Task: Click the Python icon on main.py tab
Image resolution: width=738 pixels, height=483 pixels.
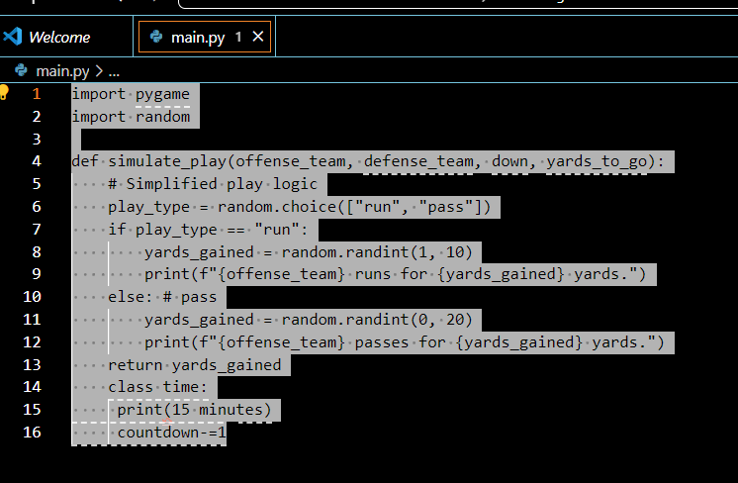Action: [156, 38]
